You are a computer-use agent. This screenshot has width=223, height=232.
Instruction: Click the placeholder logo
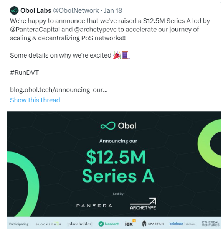click(80, 224)
